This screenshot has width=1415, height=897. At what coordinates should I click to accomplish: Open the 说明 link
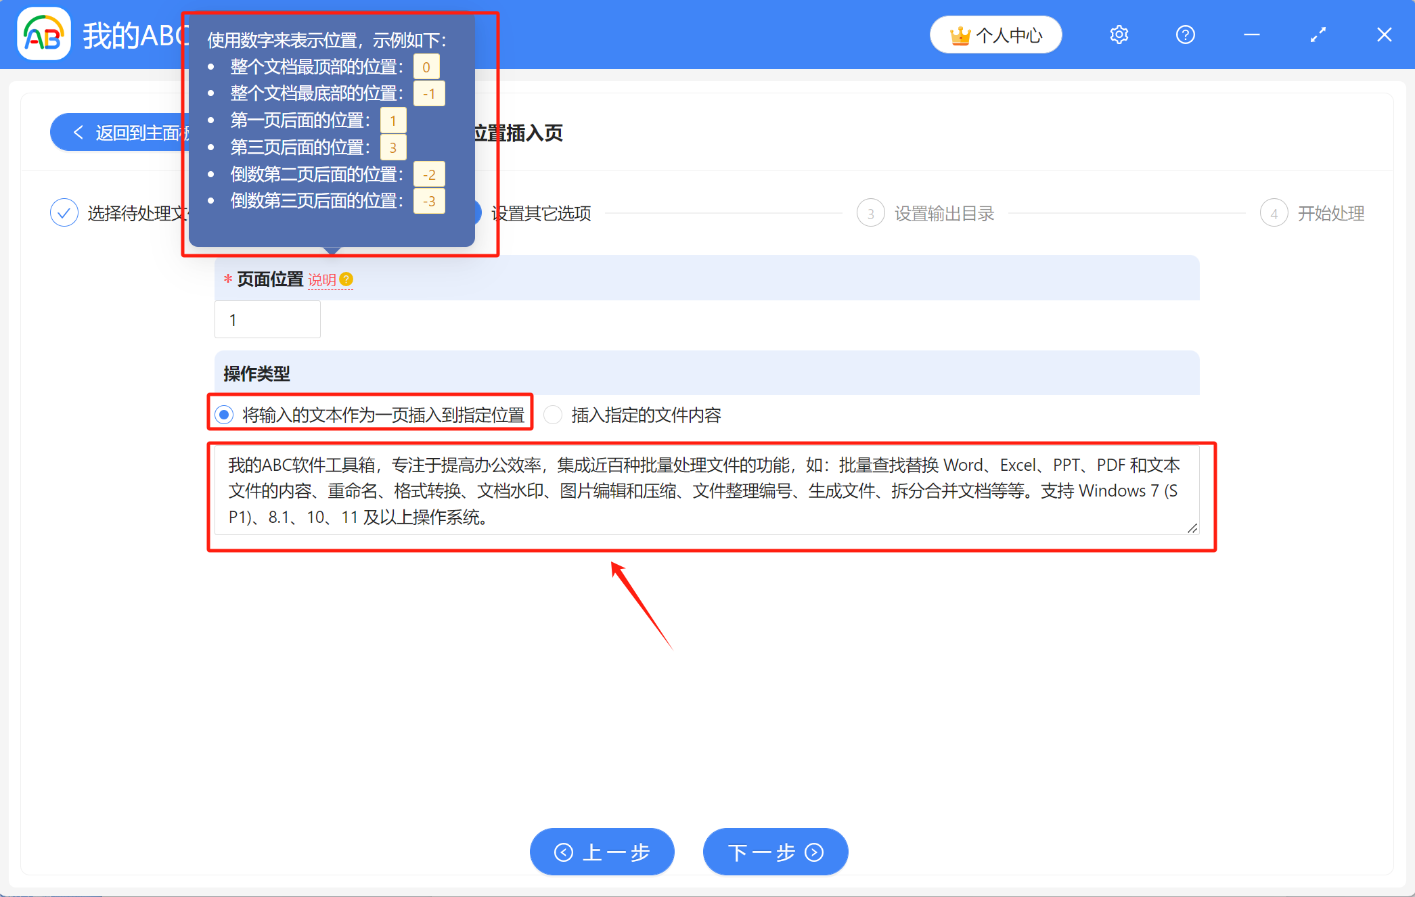323,279
